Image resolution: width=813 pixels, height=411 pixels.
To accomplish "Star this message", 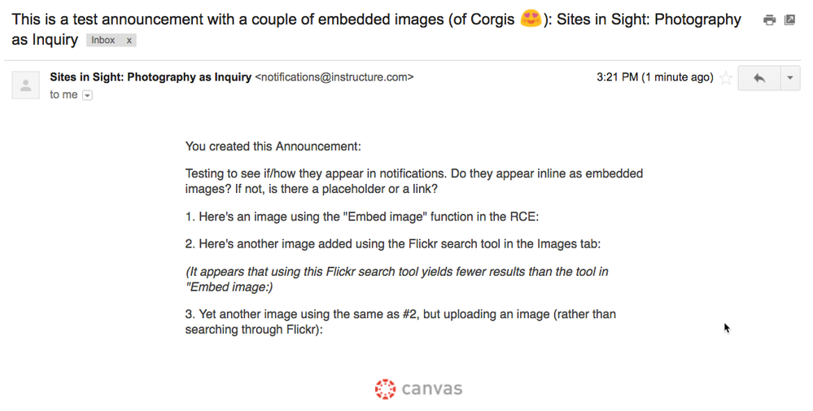I will coord(726,78).
